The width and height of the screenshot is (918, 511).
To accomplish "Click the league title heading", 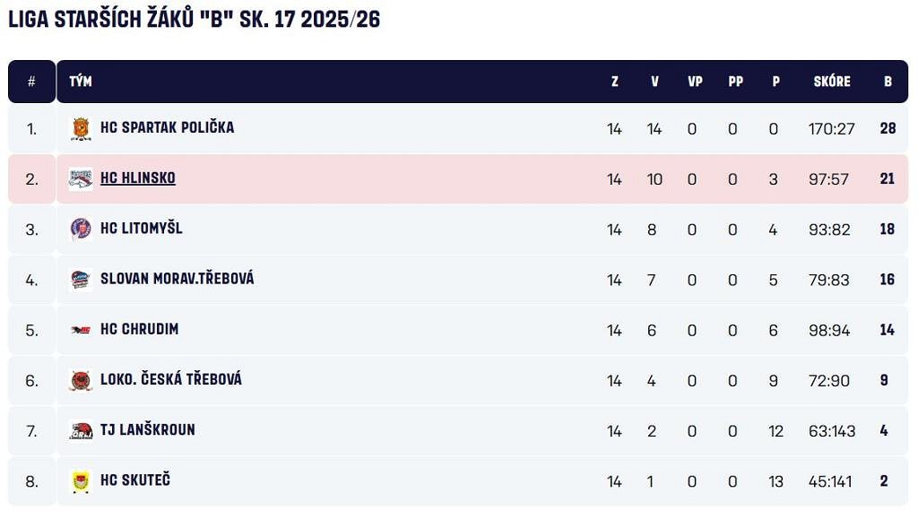I will pos(195,20).
